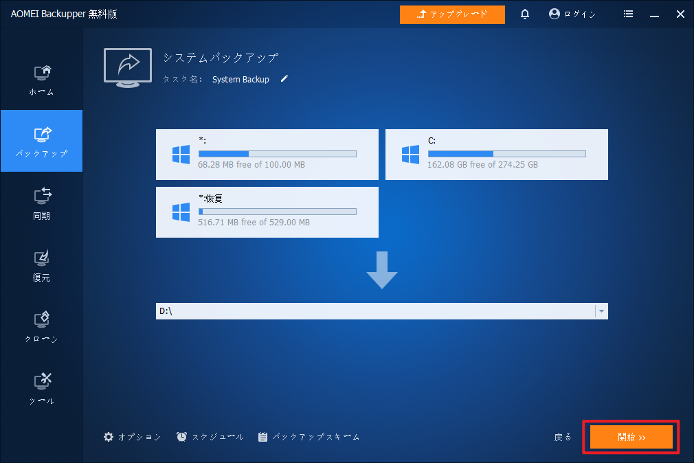Click the 開始 start button
694x463 pixels.
(631, 438)
